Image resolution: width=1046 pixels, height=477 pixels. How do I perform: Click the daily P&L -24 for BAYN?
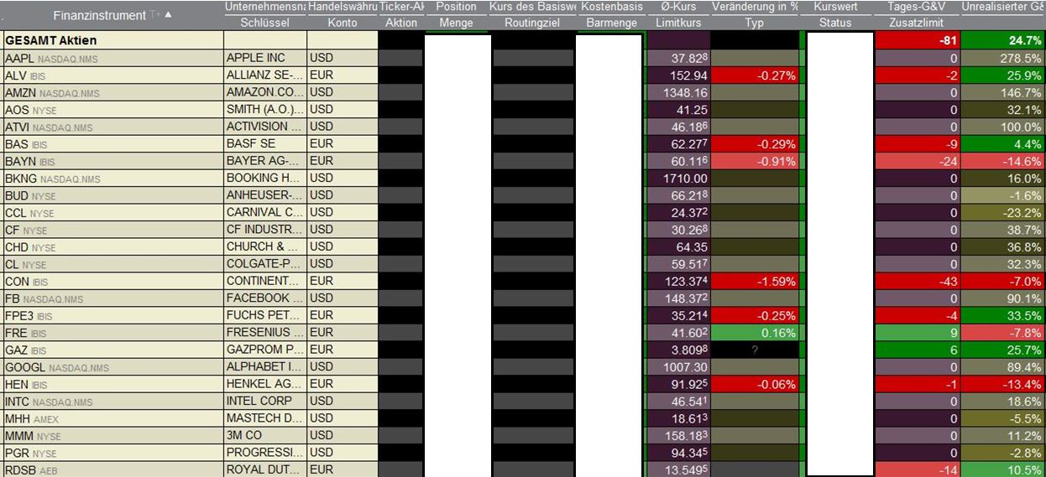point(917,161)
